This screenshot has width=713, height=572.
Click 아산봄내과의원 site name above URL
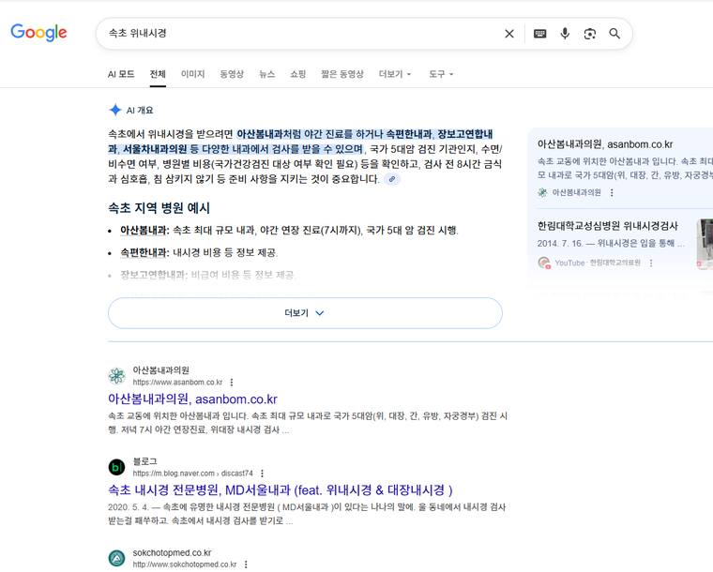161,370
